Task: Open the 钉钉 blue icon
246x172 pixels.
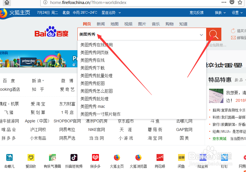Action: 224,157
